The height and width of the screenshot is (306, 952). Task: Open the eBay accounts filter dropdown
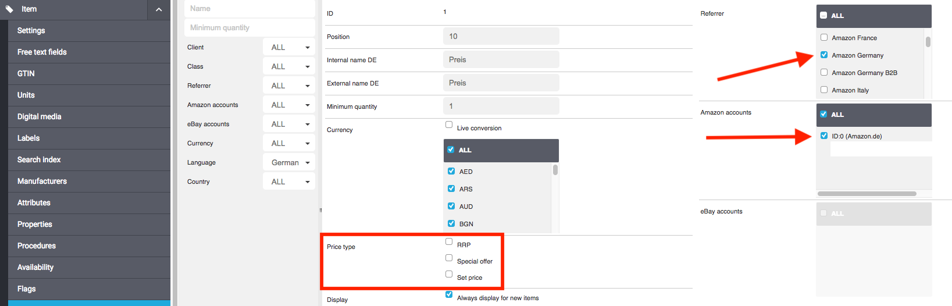click(289, 124)
